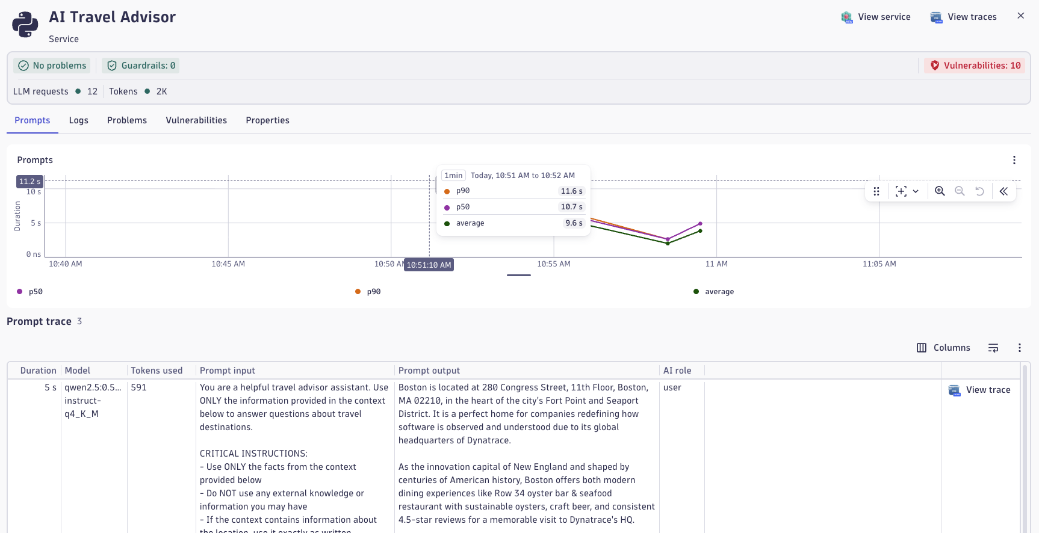Open the Columns selector for trace table

[943, 348]
